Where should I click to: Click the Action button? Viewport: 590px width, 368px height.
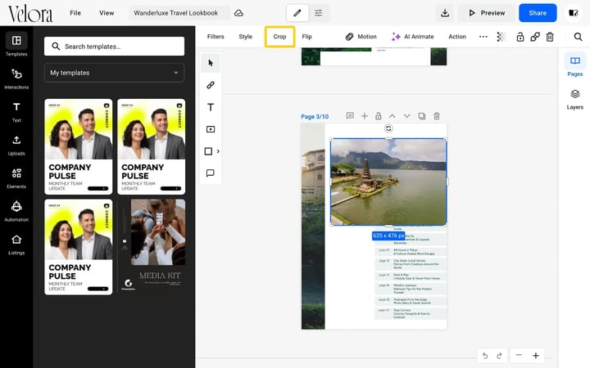tap(457, 37)
